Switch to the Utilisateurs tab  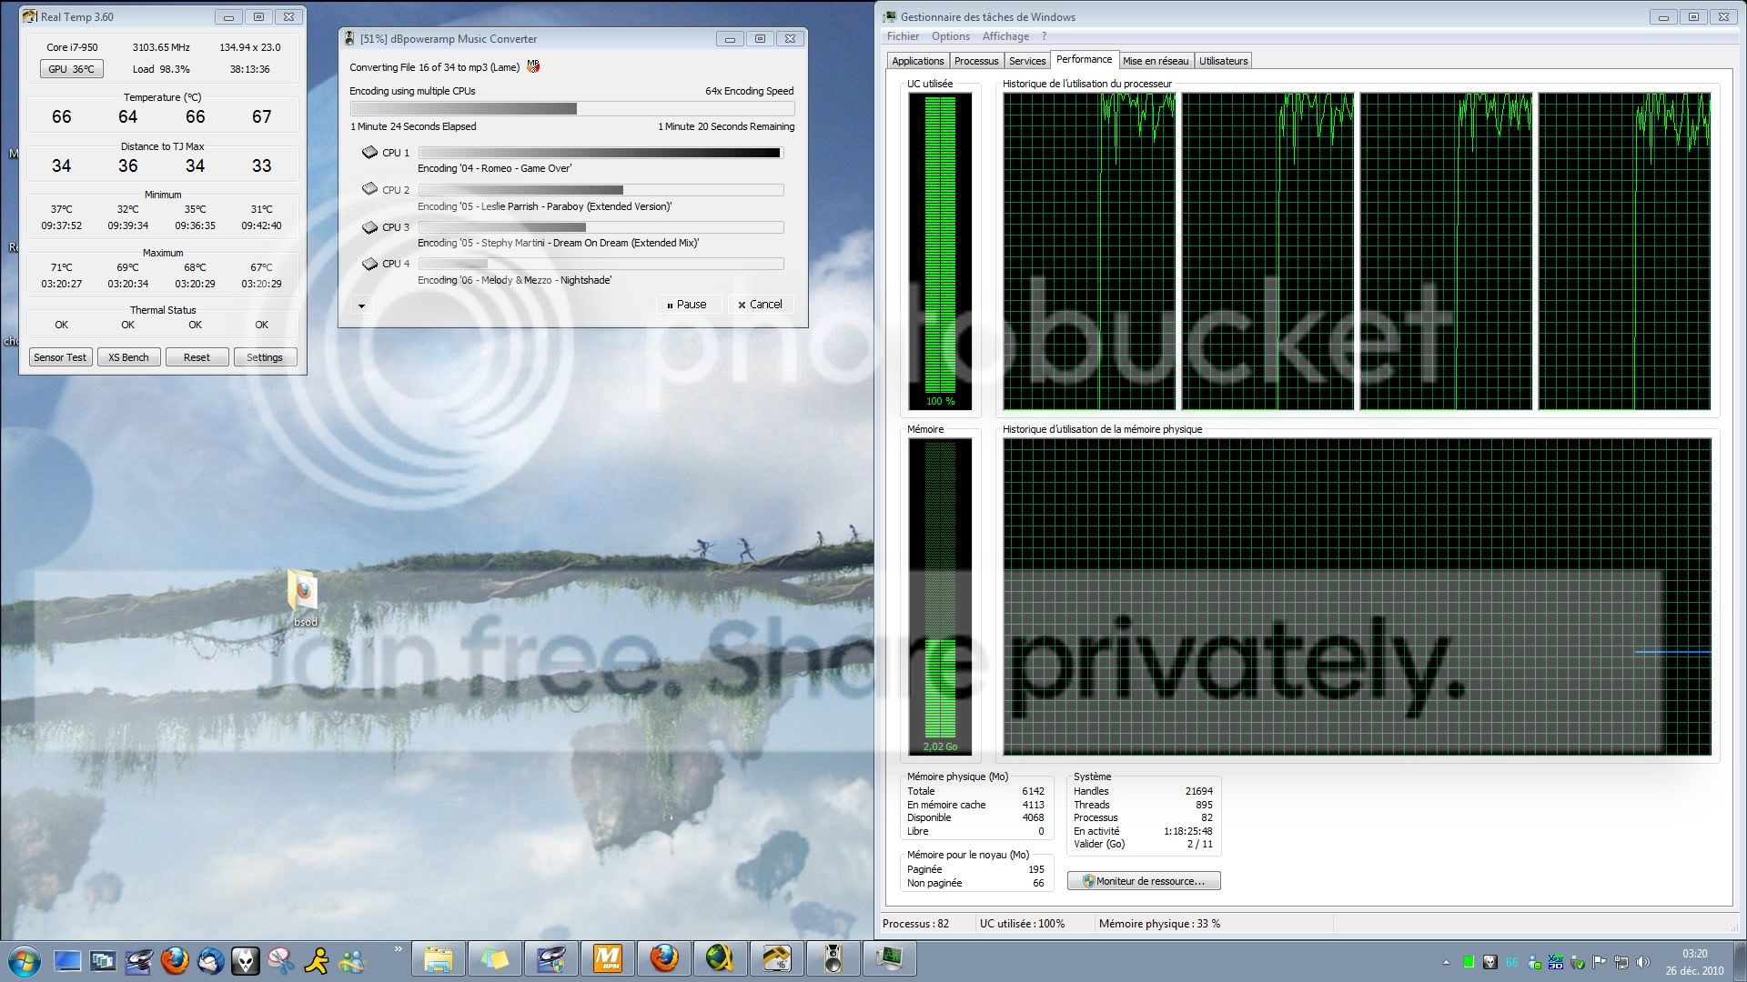(1223, 61)
